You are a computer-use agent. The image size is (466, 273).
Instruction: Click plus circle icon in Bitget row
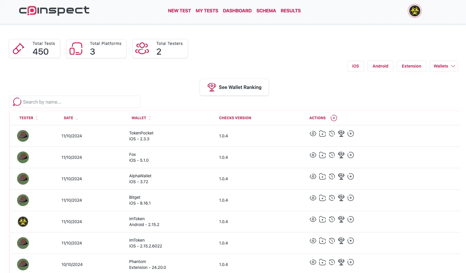click(351, 198)
